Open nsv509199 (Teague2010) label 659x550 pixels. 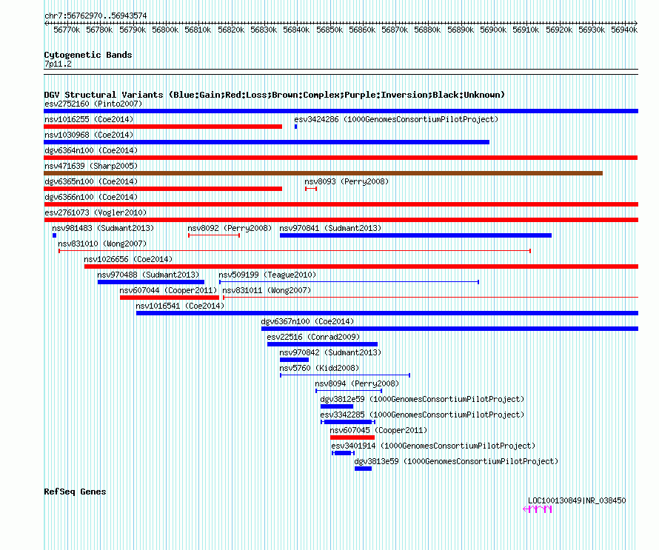[267, 275]
